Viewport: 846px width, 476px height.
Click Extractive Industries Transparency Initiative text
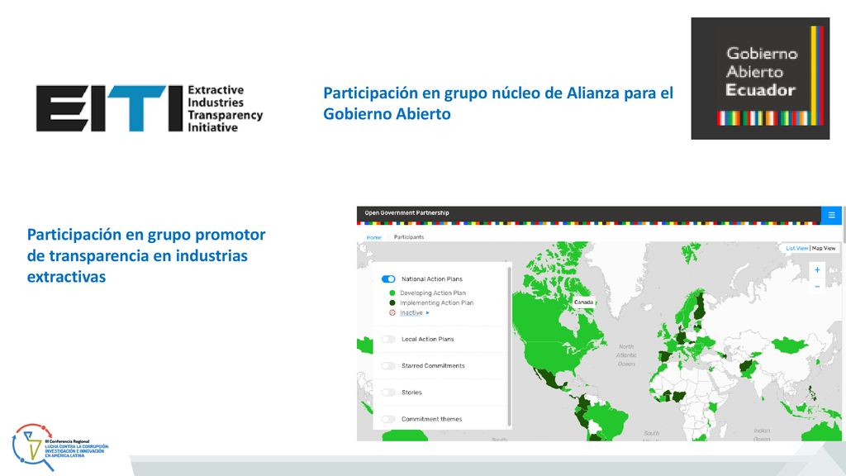click(x=225, y=108)
